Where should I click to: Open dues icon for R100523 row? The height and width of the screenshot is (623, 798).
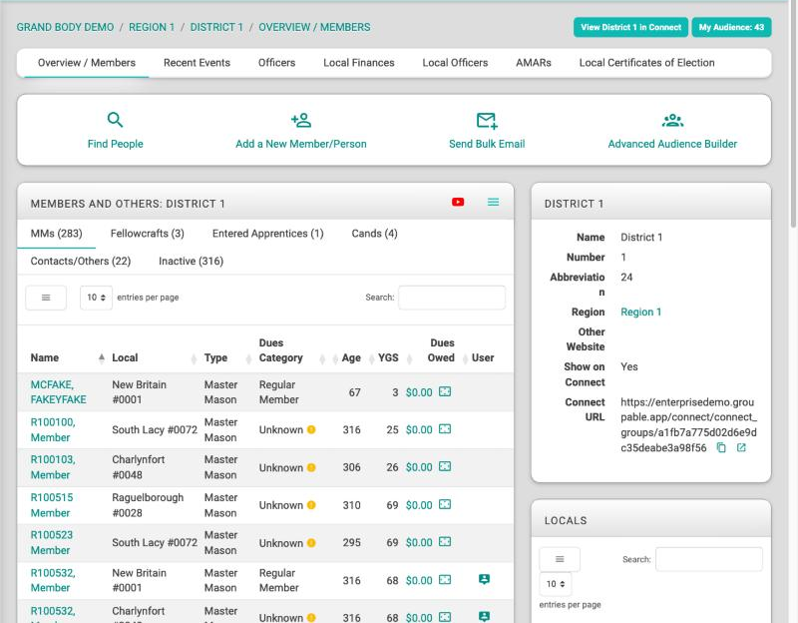coord(445,542)
